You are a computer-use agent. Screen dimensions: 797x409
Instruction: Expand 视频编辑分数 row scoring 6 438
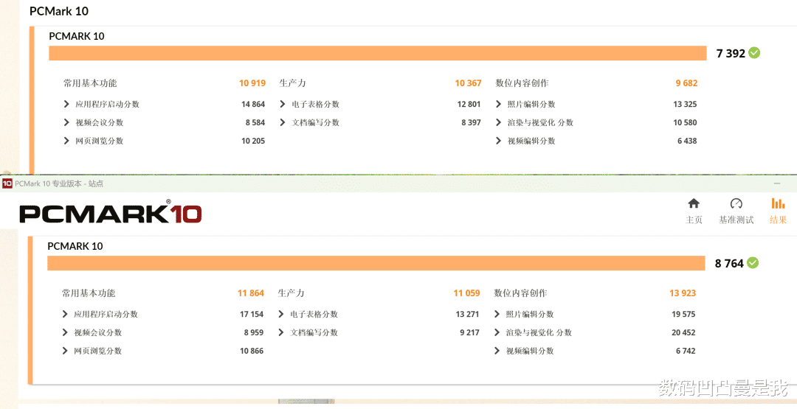click(499, 141)
